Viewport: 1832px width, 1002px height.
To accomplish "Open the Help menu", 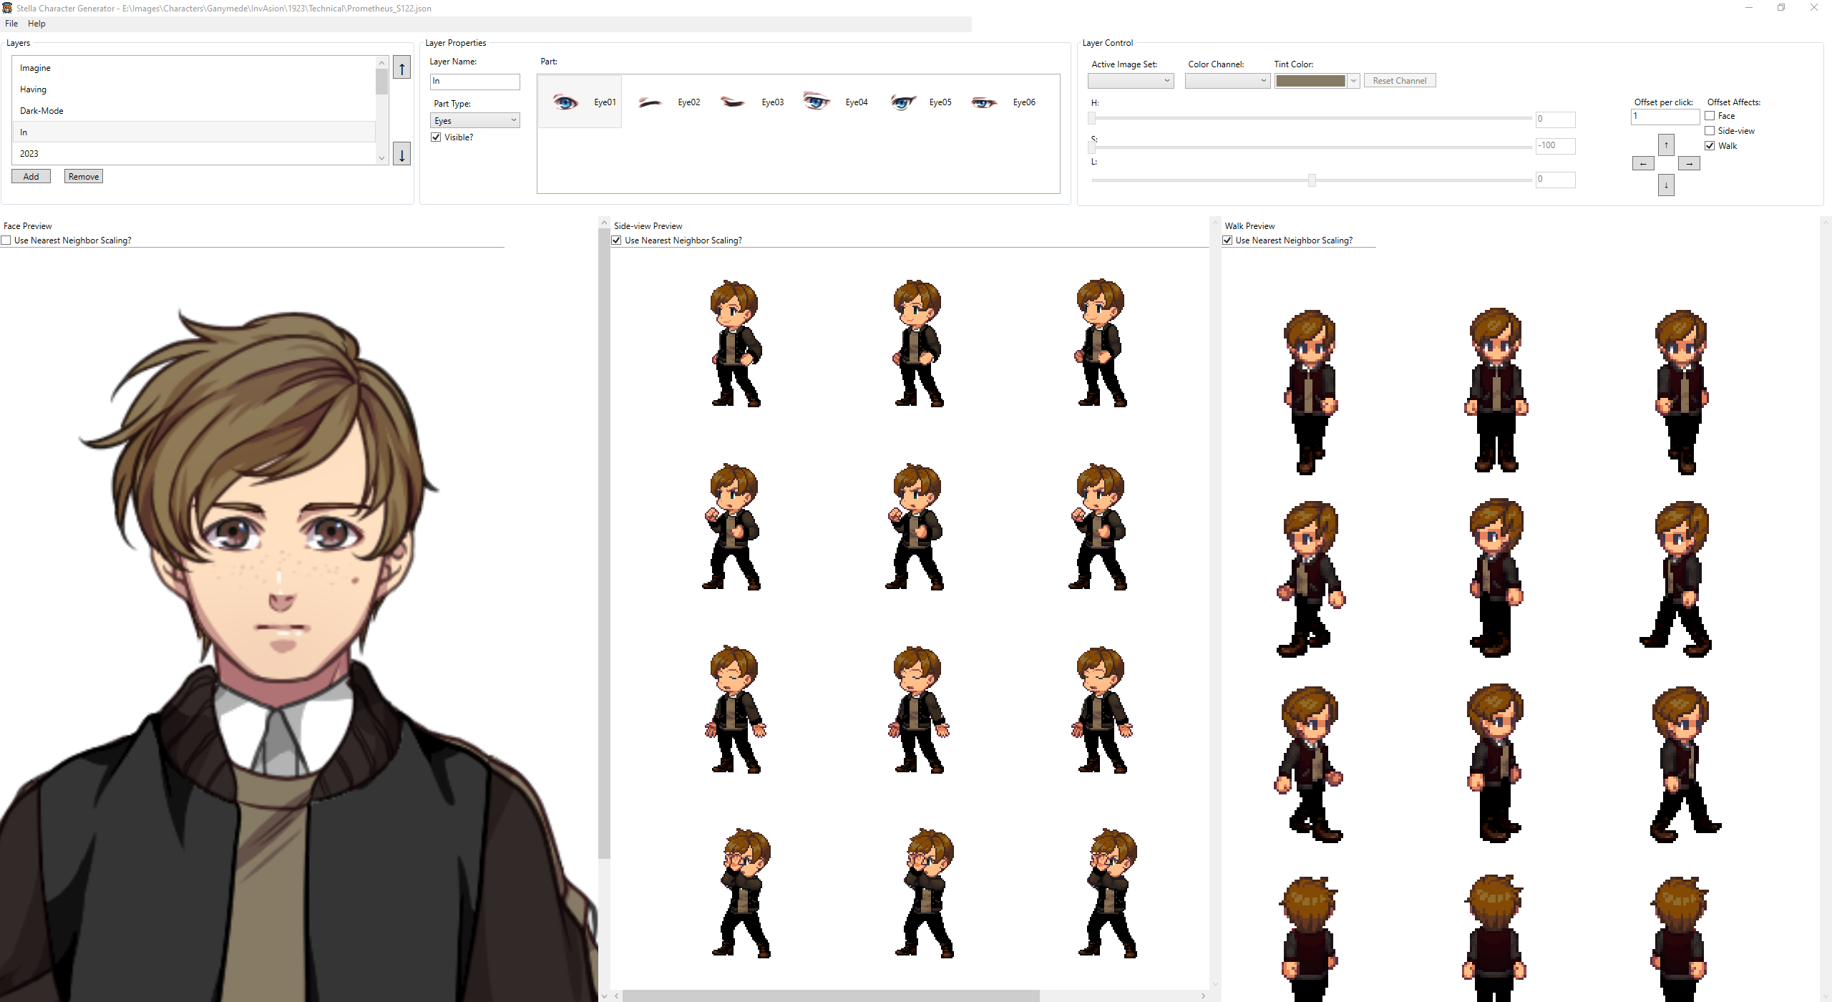I will 36,24.
